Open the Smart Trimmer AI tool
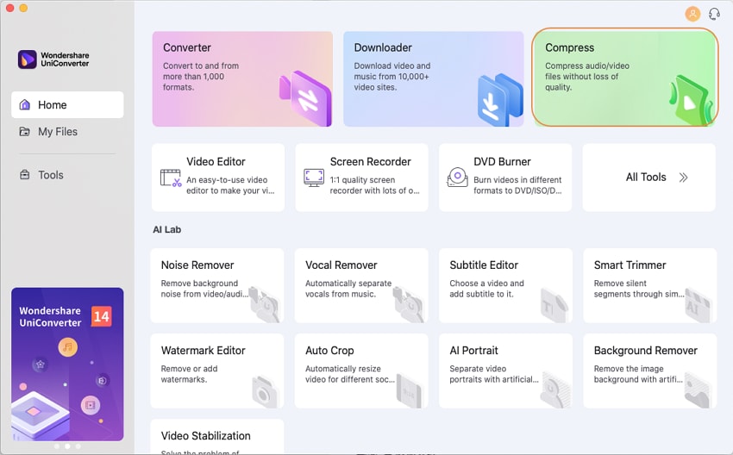 point(650,285)
